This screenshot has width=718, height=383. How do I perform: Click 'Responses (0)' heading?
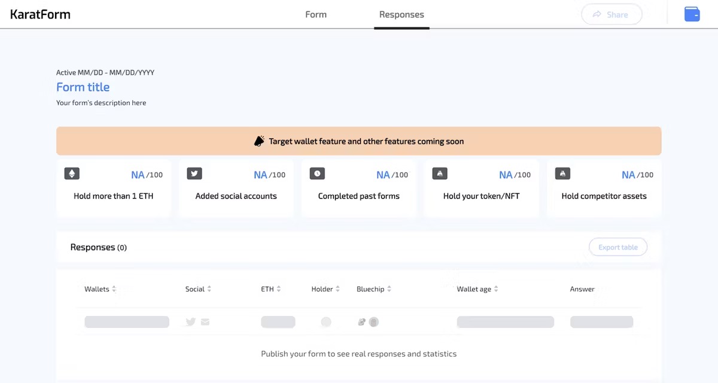99,247
